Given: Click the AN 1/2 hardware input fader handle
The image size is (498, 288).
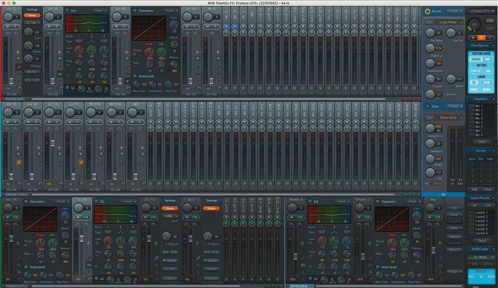Looking at the screenshot, I should pyautogui.click(x=11, y=81).
